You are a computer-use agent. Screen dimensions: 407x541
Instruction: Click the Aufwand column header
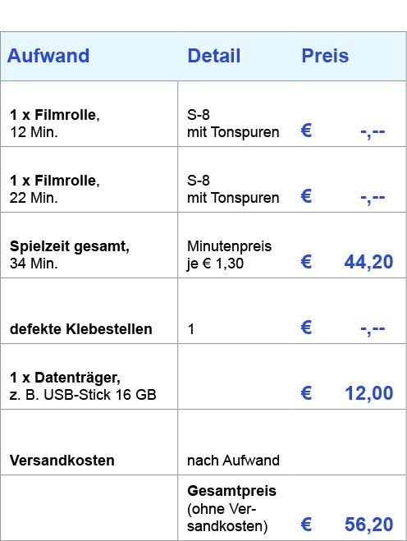point(48,56)
